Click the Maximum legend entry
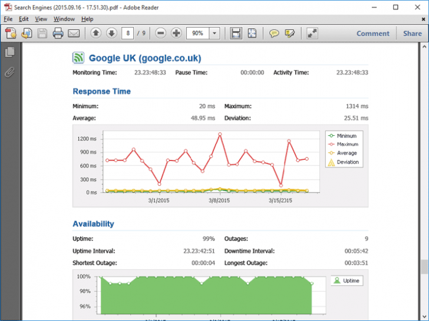This screenshot has width=429, height=321. 344,145
